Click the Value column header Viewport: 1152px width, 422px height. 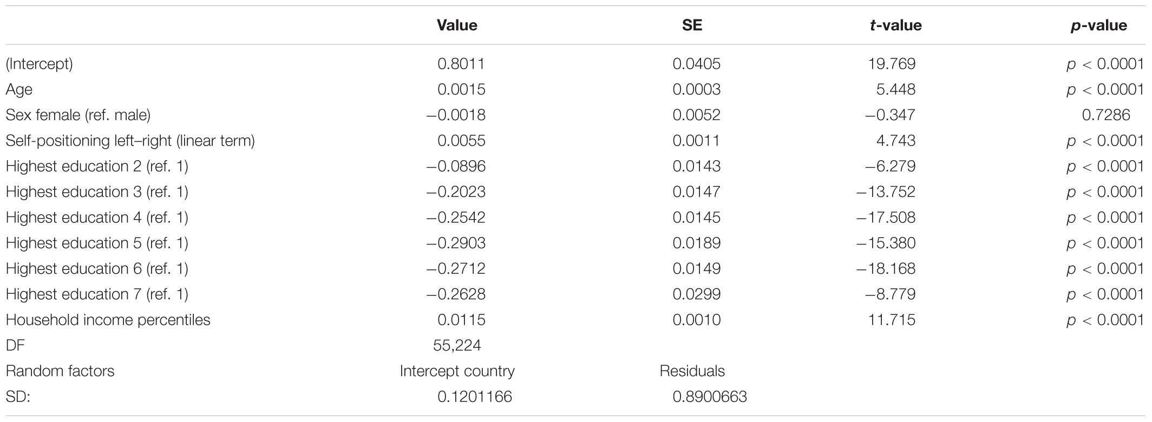click(x=457, y=25)
